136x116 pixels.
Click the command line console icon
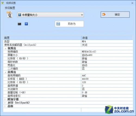(19, 24)
